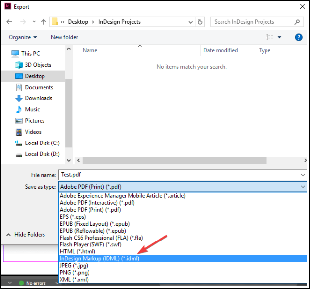Image resolution: width=310 pixels, height=289 pixels.
Task: Change the view layout icon
Action: [269, 37]
